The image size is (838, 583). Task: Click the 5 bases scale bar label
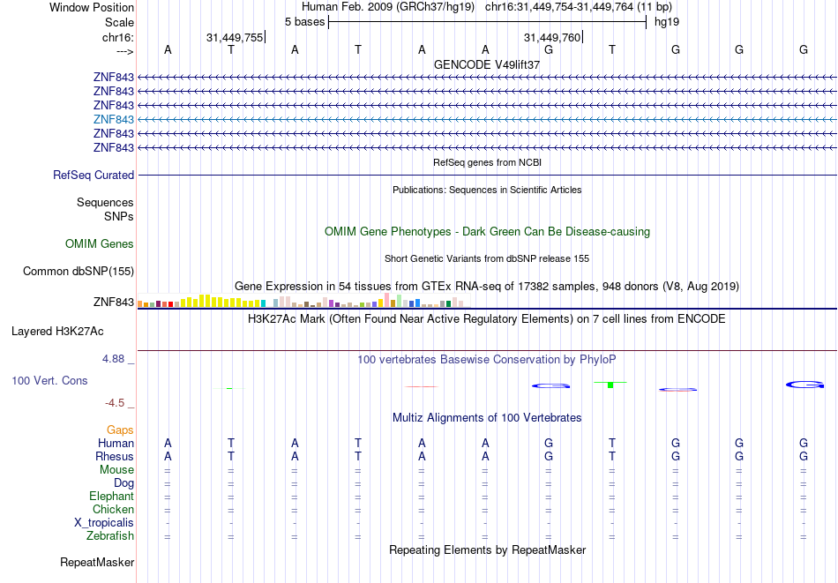click(x=304, y=22)
